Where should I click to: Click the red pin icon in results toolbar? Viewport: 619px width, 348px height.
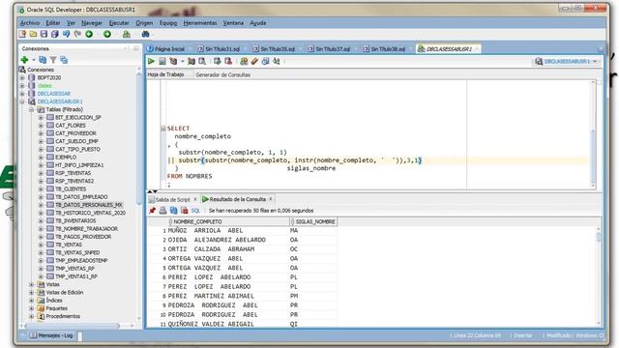click(153, 211)
